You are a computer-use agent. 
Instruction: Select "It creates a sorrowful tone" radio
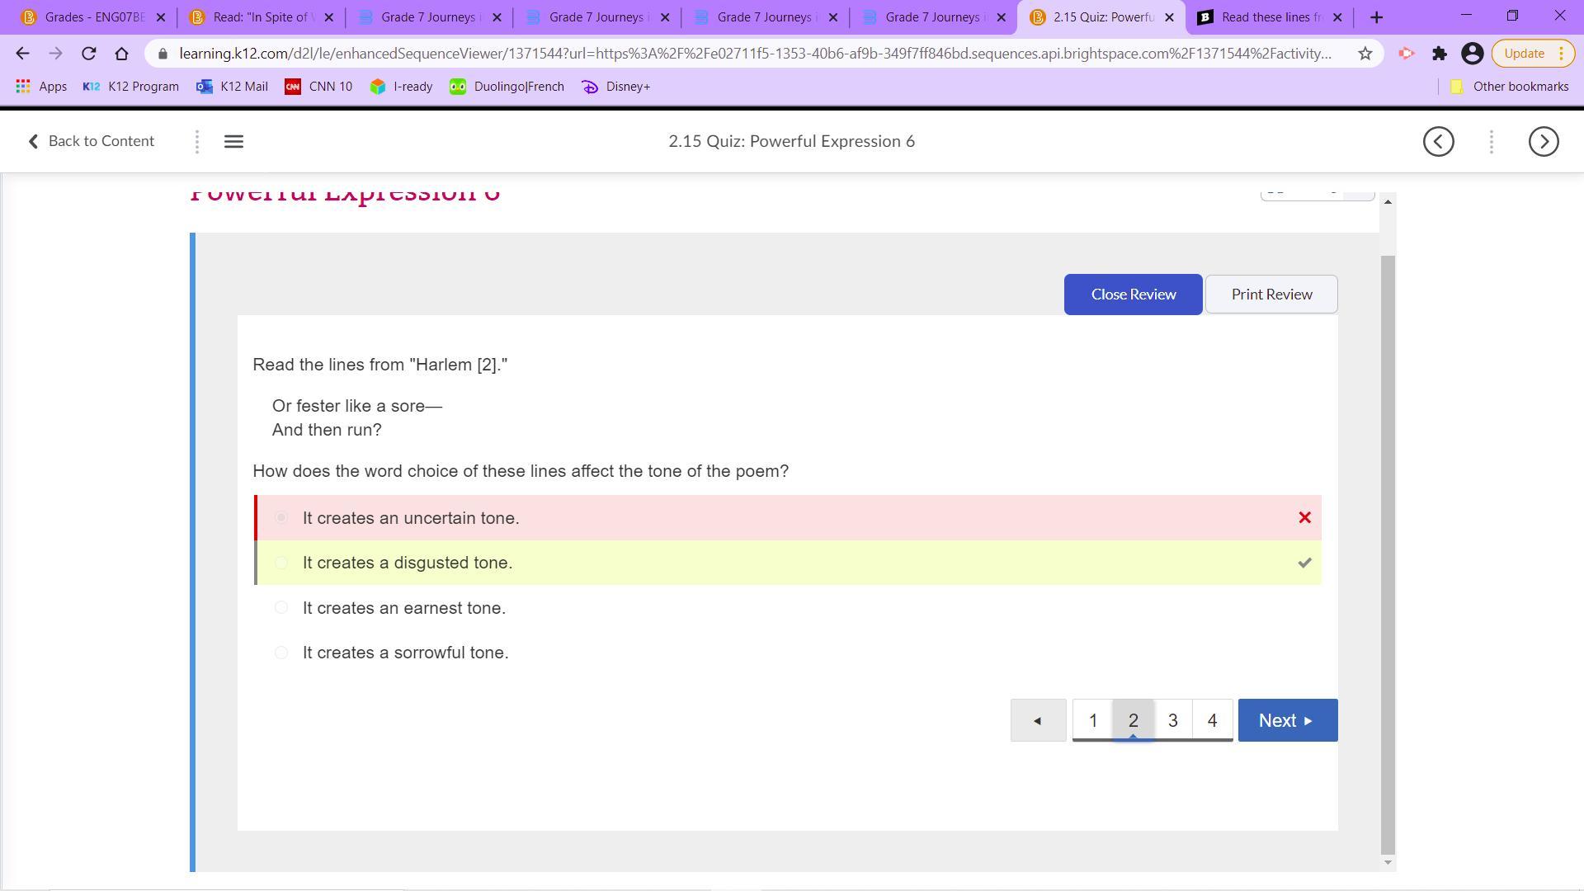[x=281, y=653]
